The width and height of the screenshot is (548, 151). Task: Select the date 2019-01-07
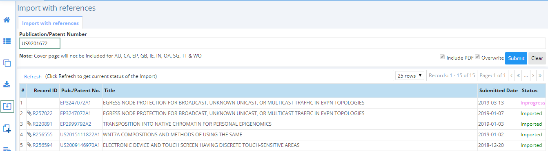[x=491, y=113]
